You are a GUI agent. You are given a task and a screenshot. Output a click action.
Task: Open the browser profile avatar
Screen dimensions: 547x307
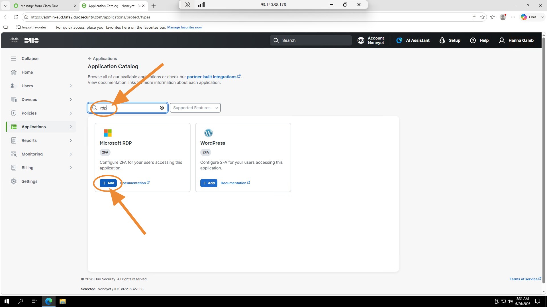click(x=503, y=17)
